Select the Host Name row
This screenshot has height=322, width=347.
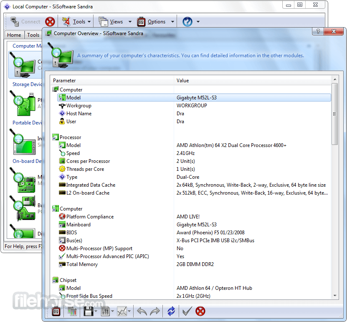194,114
